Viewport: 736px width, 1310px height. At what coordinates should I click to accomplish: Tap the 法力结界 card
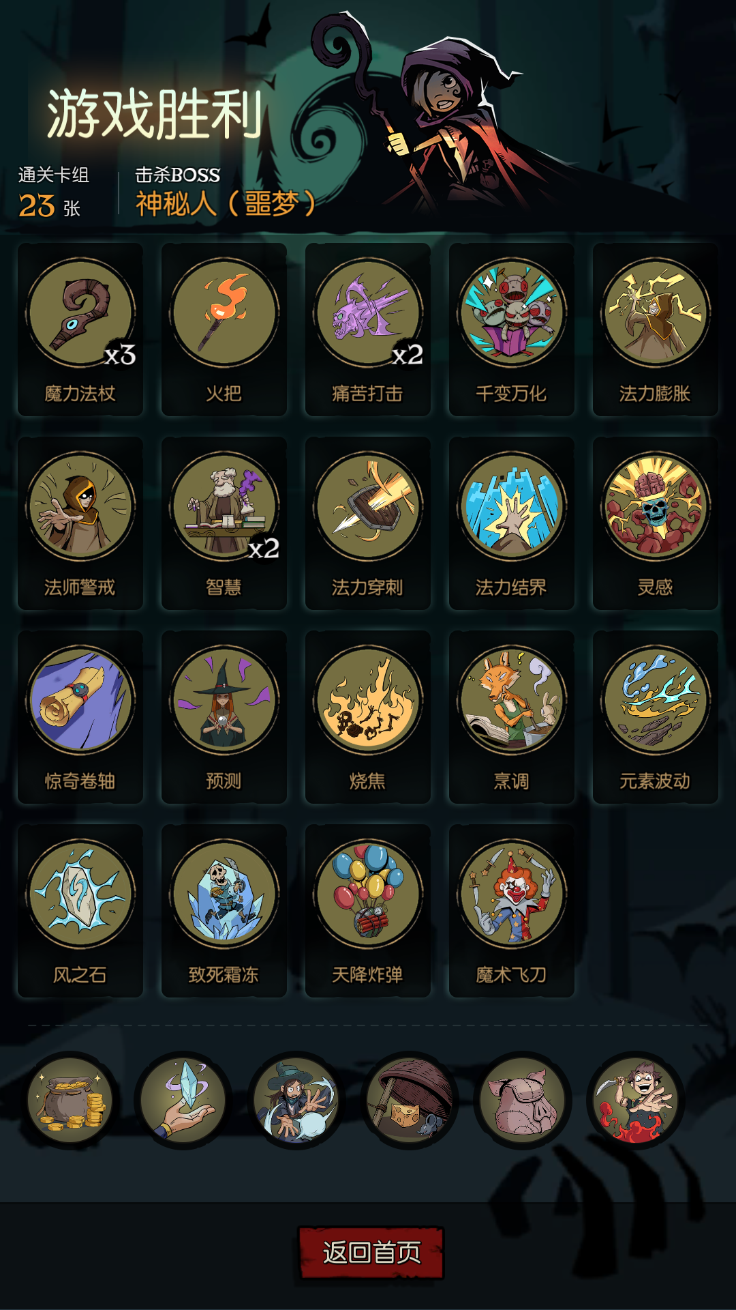512,523
